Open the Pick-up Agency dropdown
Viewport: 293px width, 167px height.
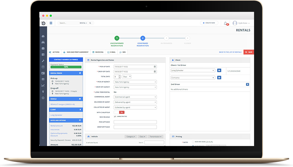(135, 82)
